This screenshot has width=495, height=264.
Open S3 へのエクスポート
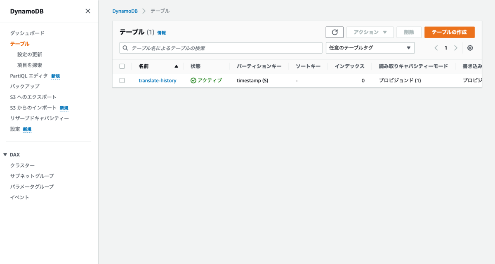33,97
